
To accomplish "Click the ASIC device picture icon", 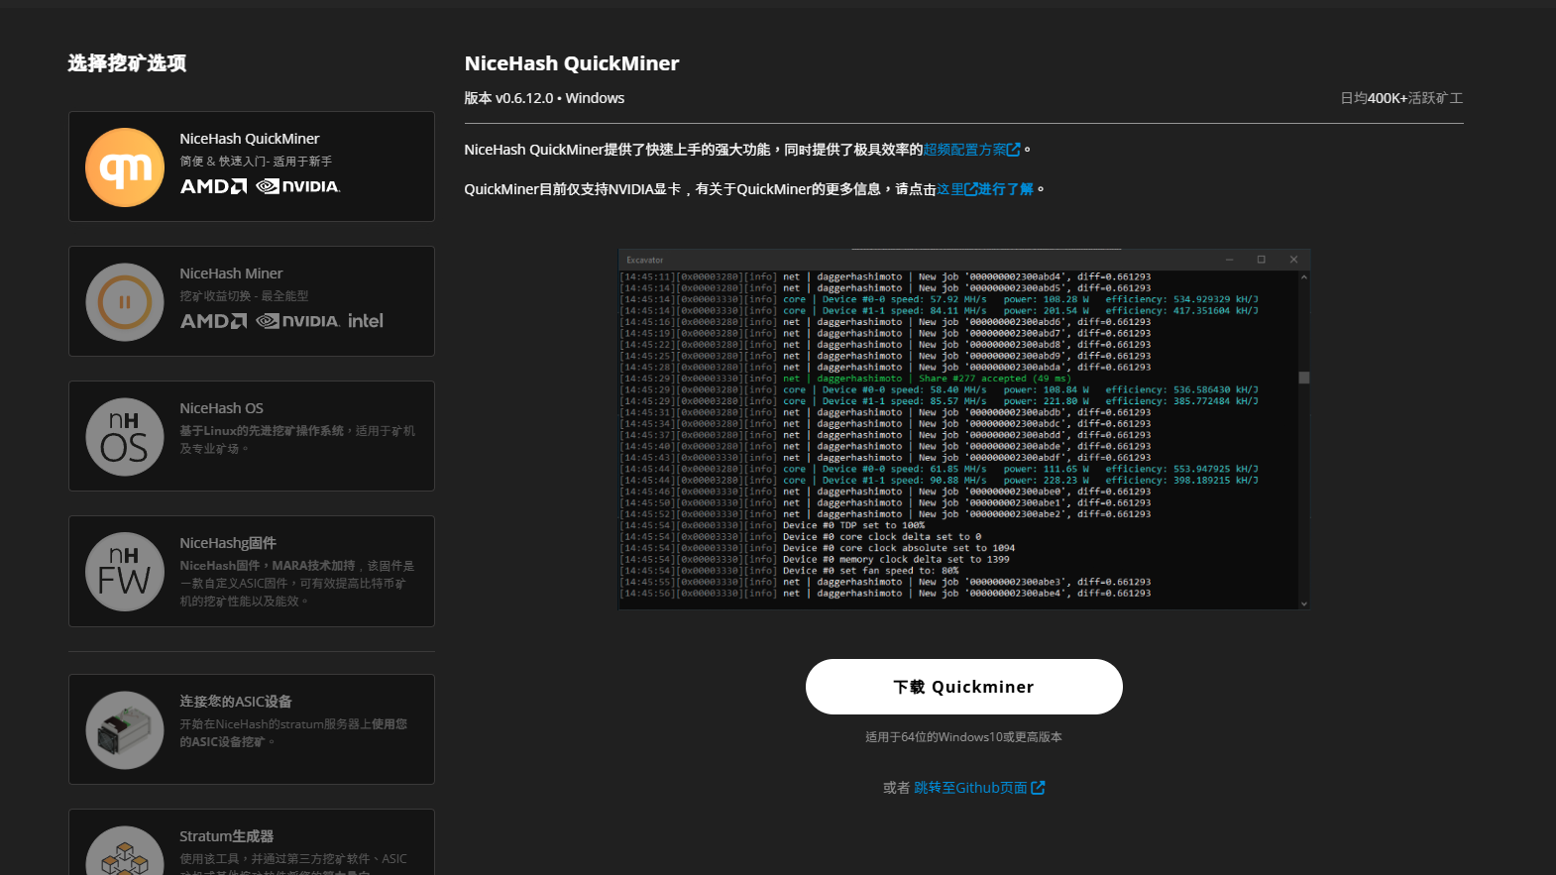I will pyautogui.click(x=125, y=730).
